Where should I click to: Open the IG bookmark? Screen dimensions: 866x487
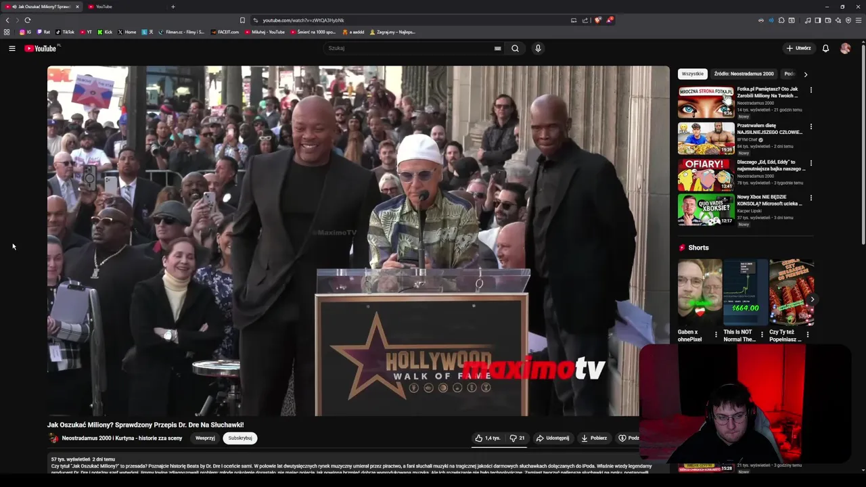26,32
